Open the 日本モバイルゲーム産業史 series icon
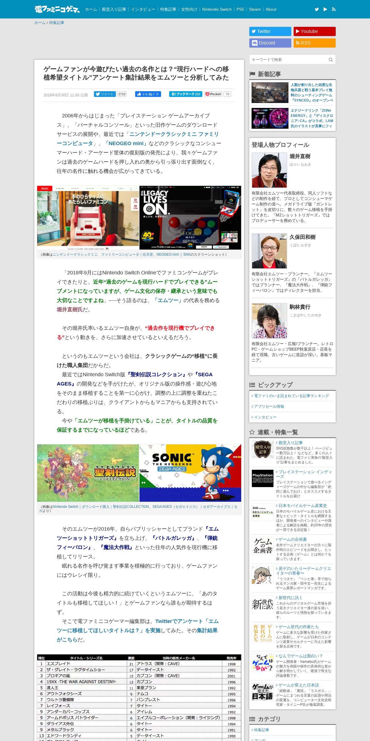Screen dimensions: 370x741 click(263, 512)
